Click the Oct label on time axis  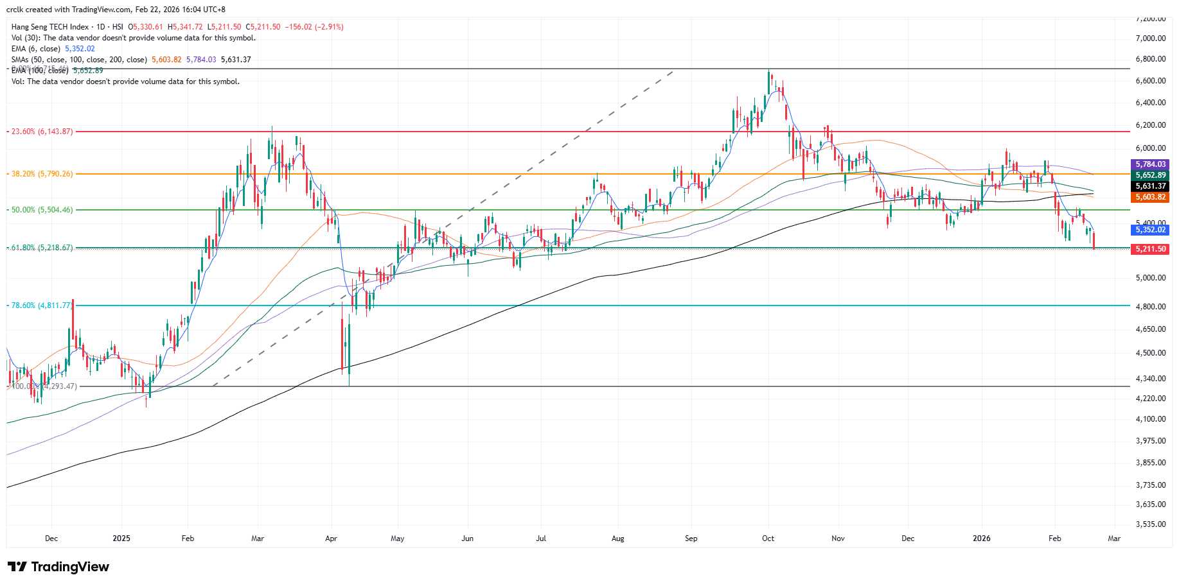[x=768, y=539]
